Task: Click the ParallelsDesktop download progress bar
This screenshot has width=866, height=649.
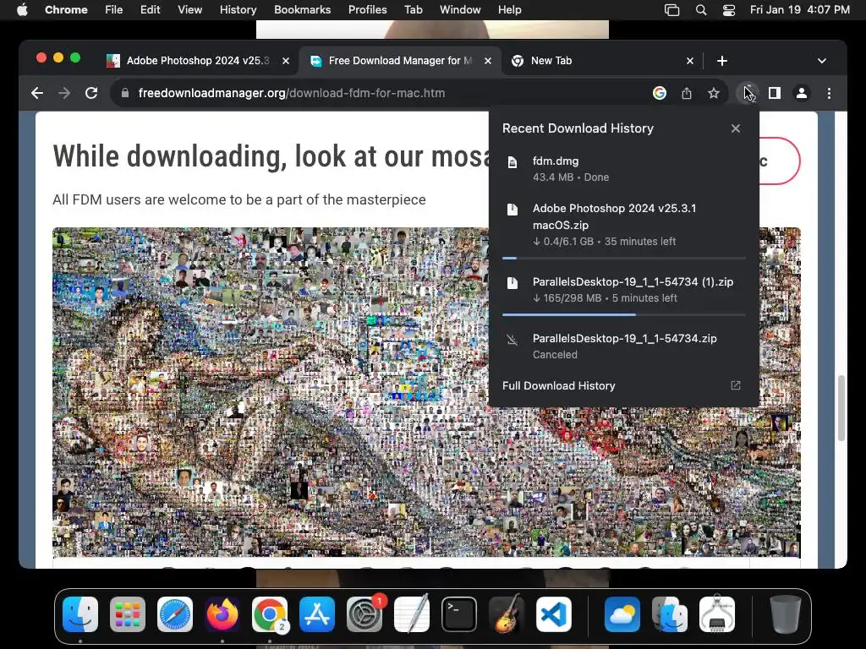Action: tap(623, 314)
